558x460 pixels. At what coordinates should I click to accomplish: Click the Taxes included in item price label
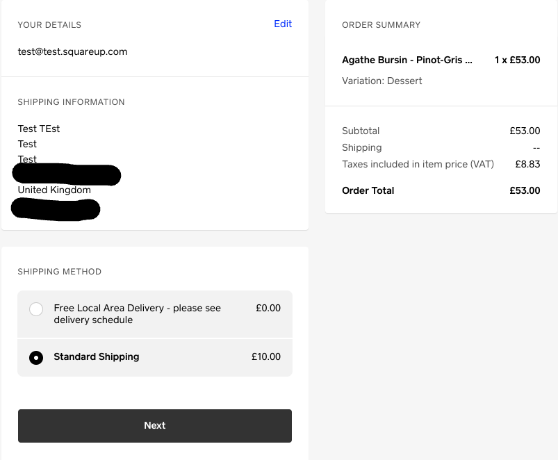coord(418,165)
